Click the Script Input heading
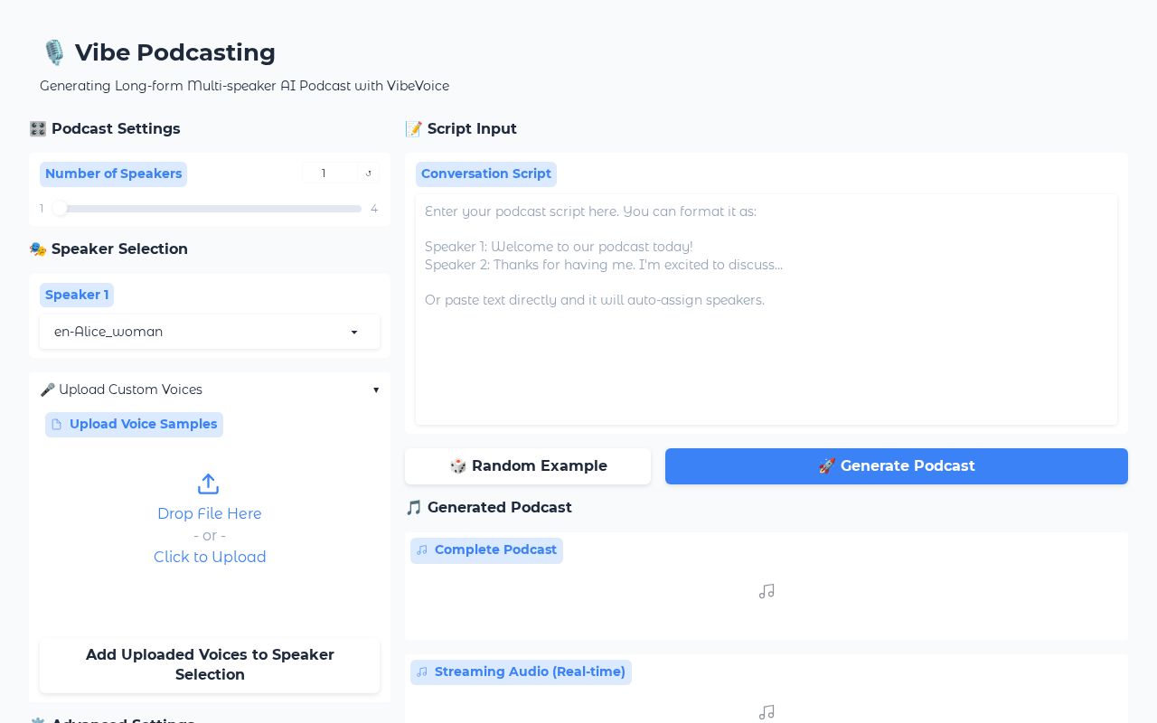This screenshot has height=723, width=1157. 461,128
